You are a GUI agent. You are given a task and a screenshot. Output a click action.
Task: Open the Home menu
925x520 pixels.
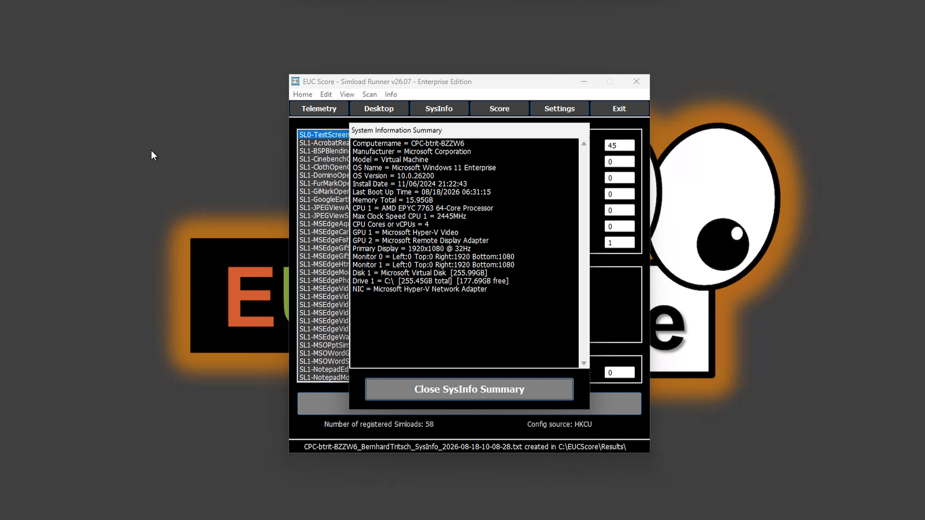point(302,95)
